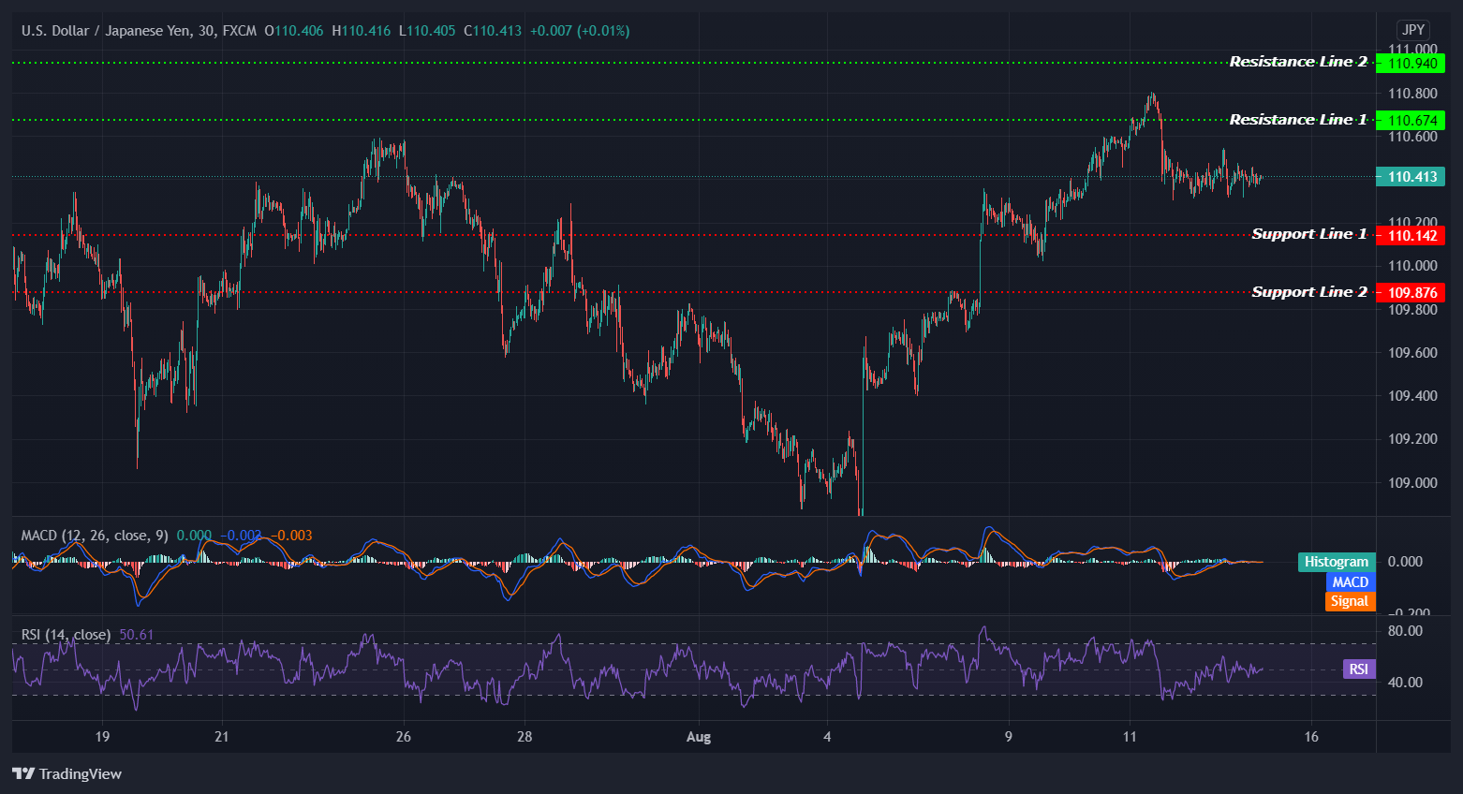Click the 16 date on the time axis
Screen dimensions: 1463x794
(x=1310, y=737)
